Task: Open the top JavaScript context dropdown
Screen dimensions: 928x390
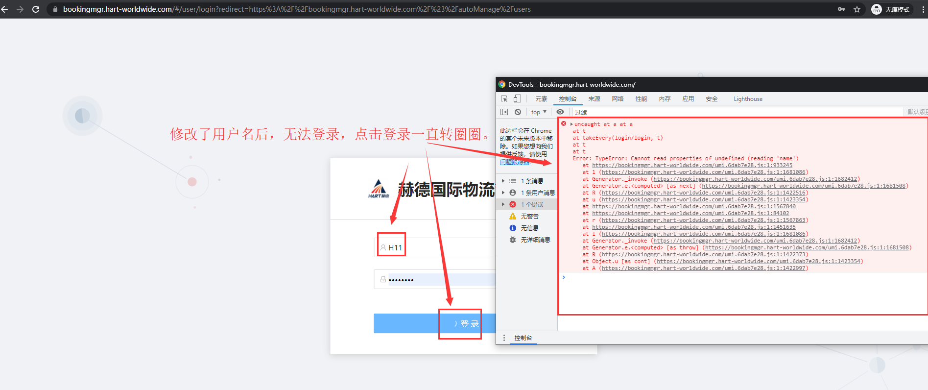Action: click(x=539, y=112)
